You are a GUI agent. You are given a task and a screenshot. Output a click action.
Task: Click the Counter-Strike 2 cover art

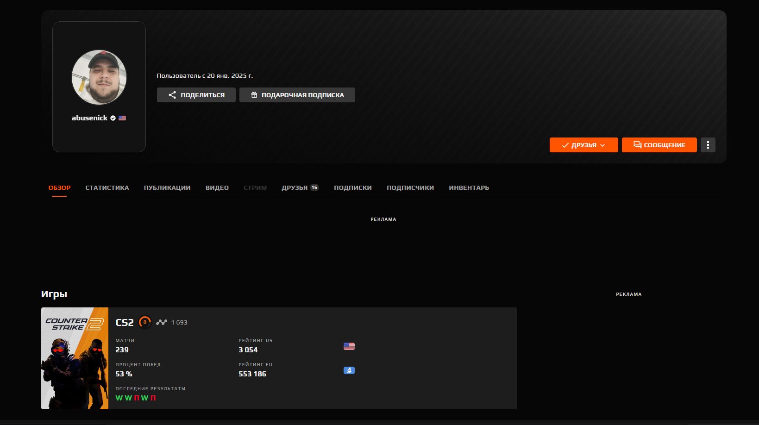pos(75,358)
